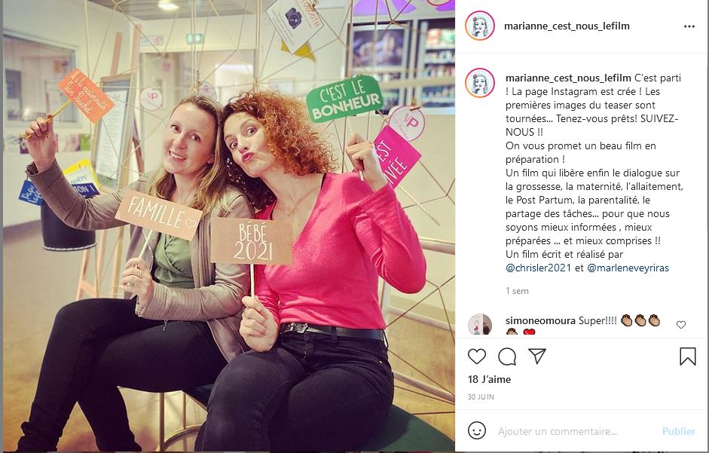Visit the @marleneveyriras mention
Viewport: 709px width, 453px height.
pyautogui.click(x=628, y=268)
